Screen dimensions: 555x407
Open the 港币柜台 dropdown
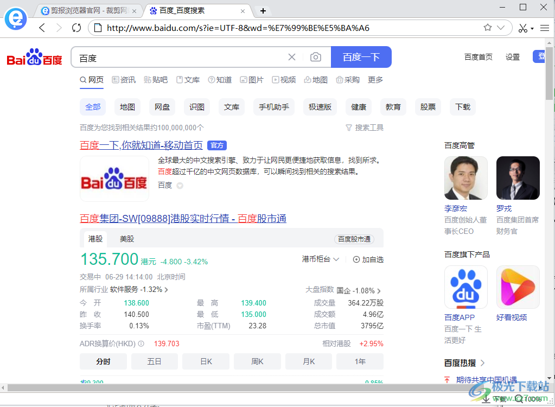320,259
